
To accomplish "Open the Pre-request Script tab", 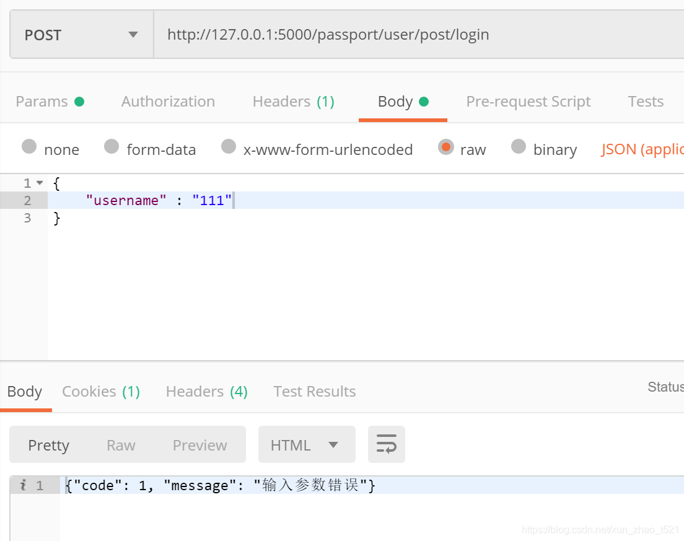I will (528, 102).
